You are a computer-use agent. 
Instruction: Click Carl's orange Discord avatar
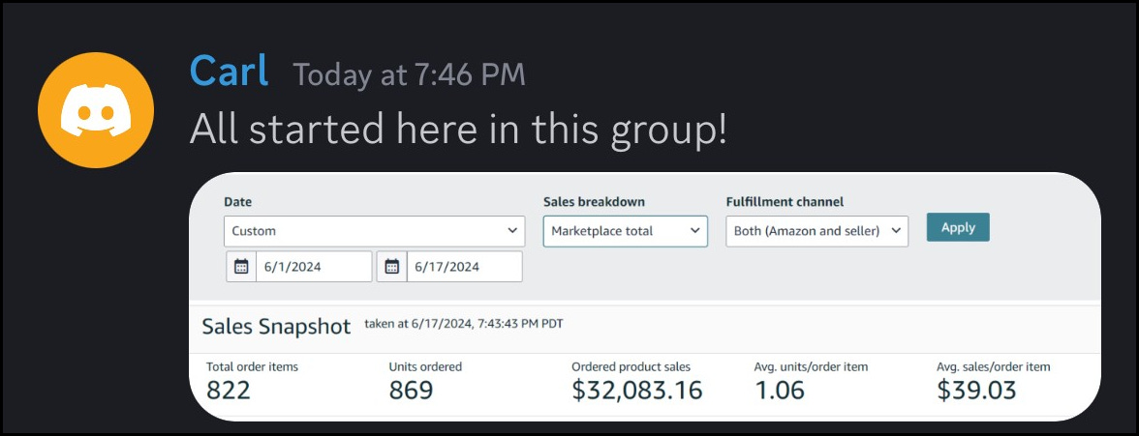95,110
